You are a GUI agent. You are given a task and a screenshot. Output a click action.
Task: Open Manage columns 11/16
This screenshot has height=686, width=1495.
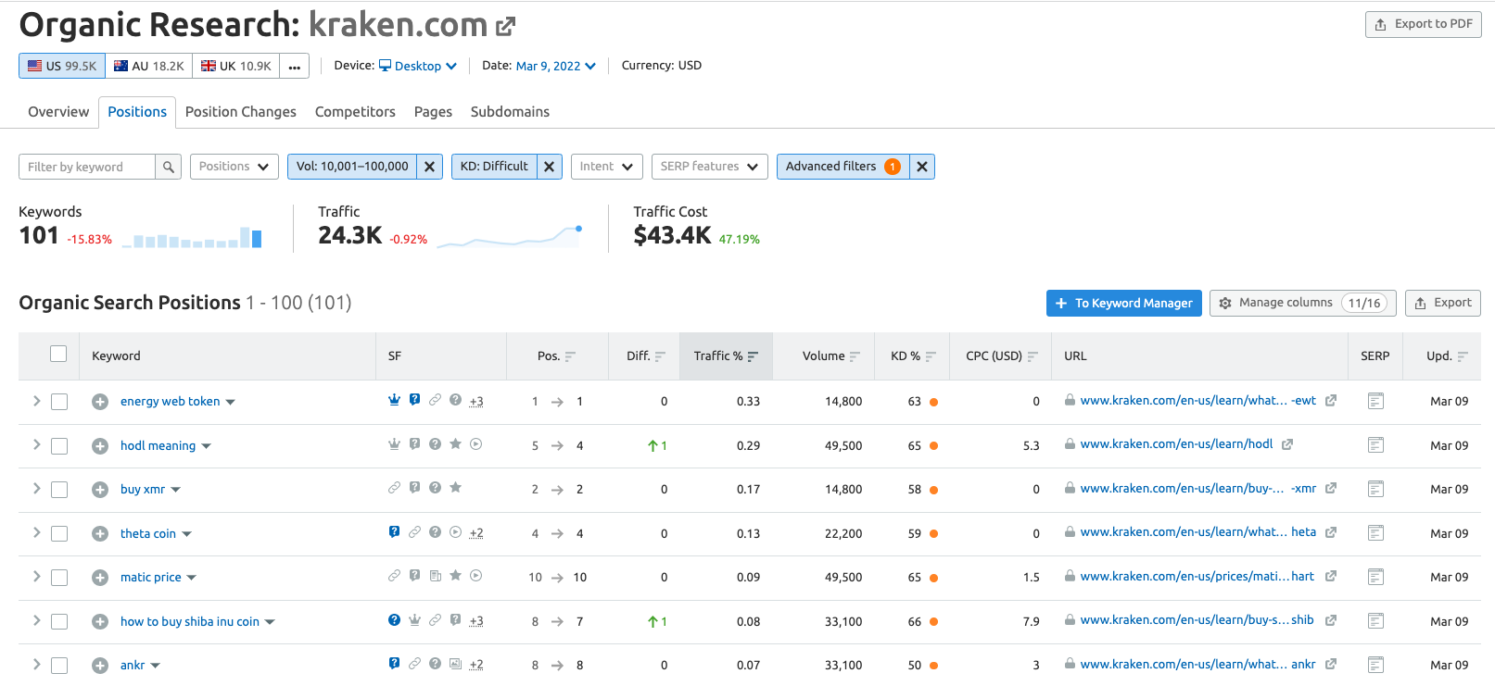(x=1302, y=303)
